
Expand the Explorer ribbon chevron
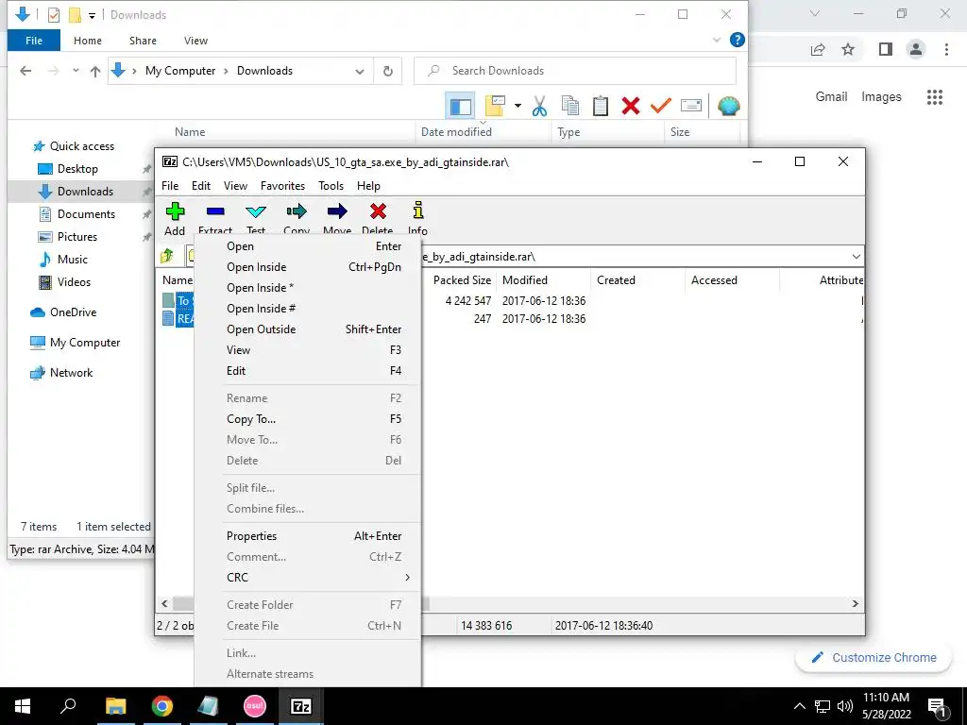click(717, 40)
